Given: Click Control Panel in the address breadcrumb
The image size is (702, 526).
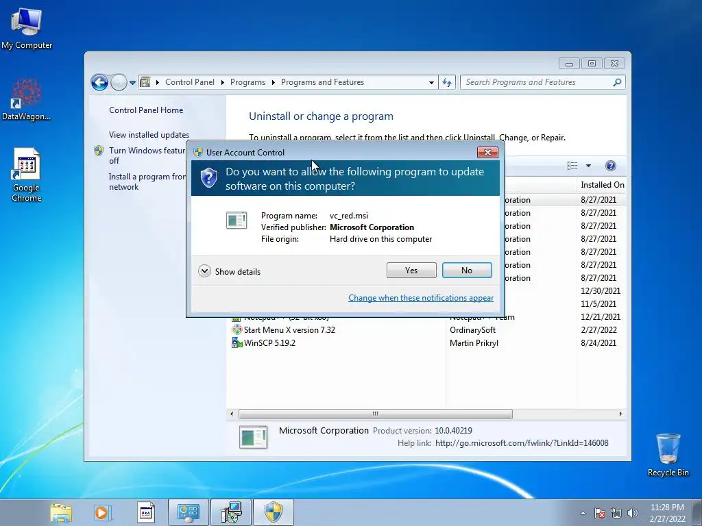Looking at the screenshot, I should (x=189, y=82).
